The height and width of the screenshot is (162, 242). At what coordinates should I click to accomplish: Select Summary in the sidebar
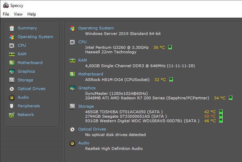tap(27, 28)
